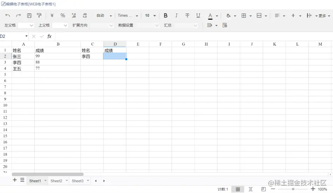Toggle italic formatting
This screenshot has width=333, height=193.
[176, 15]
